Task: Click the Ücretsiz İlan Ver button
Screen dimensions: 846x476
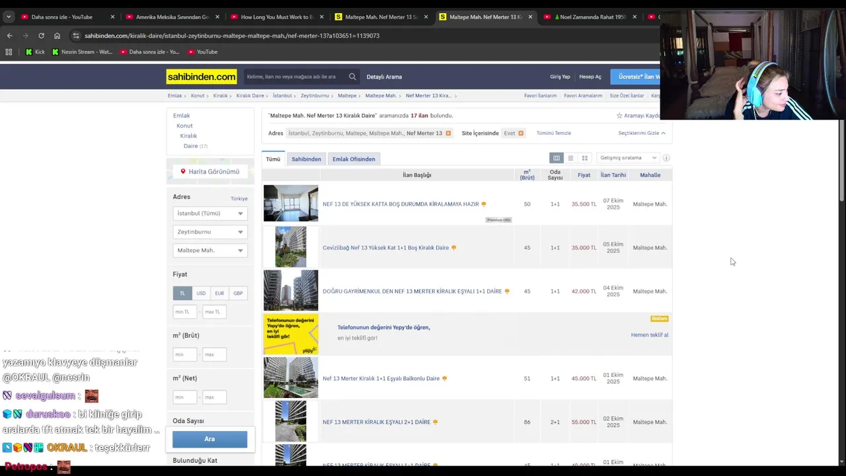Action: pos(636,77)
